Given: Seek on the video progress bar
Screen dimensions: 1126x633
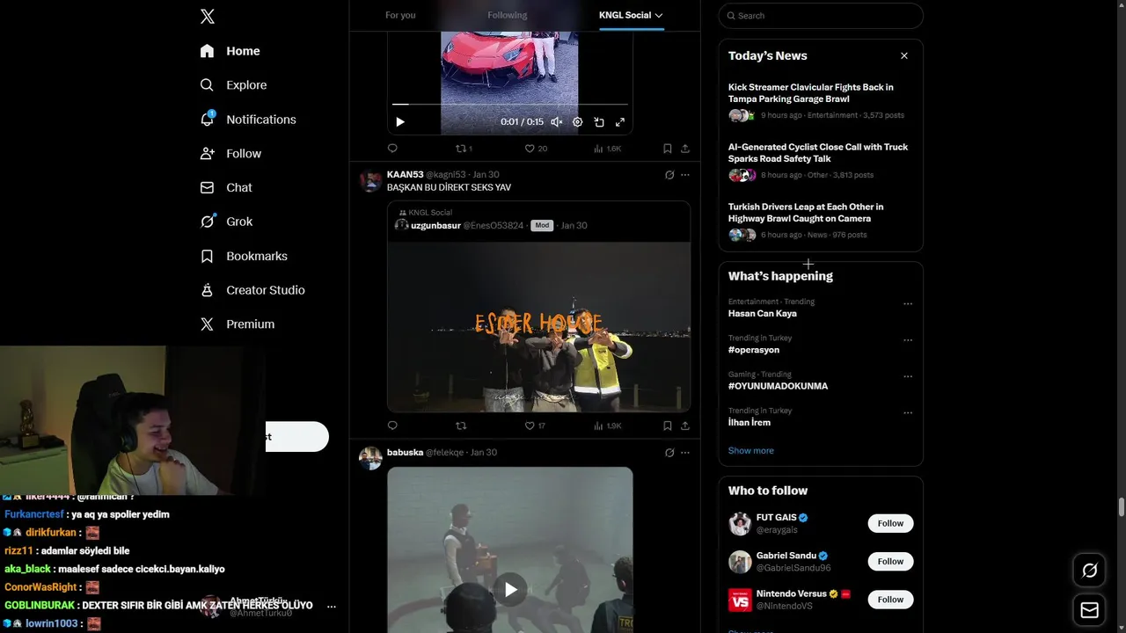Looking at the screenshot, I should 510,105.
